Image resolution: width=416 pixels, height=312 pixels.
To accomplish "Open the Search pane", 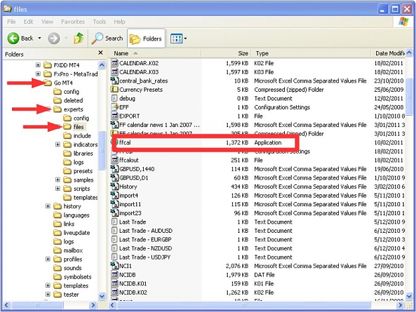I will coord(107,39).
